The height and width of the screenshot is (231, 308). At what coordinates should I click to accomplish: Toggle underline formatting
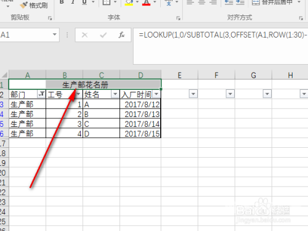point(84,2)
